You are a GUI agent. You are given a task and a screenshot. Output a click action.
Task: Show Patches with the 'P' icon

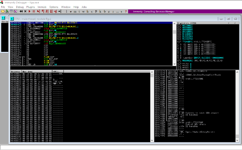96,11
